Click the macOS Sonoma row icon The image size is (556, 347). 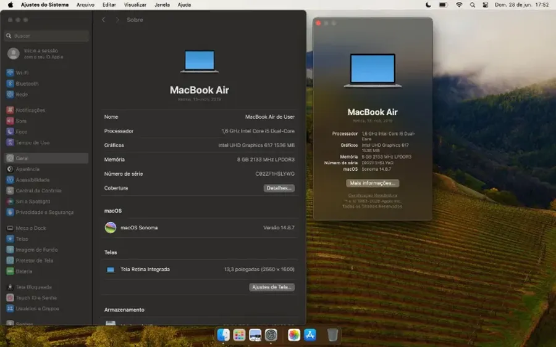click(x=111, y=227)
